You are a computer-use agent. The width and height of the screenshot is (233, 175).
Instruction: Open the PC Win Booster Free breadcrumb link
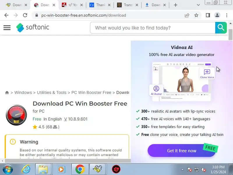(x=91, y=92)
